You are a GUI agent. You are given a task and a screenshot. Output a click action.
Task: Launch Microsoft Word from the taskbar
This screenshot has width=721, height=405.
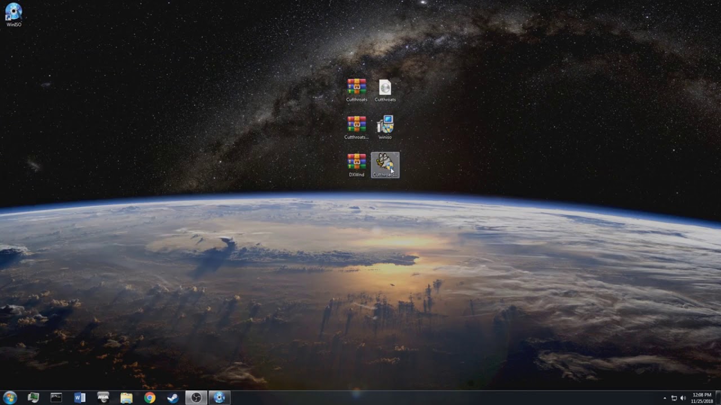pyautogui.click(x=80, y=398)
